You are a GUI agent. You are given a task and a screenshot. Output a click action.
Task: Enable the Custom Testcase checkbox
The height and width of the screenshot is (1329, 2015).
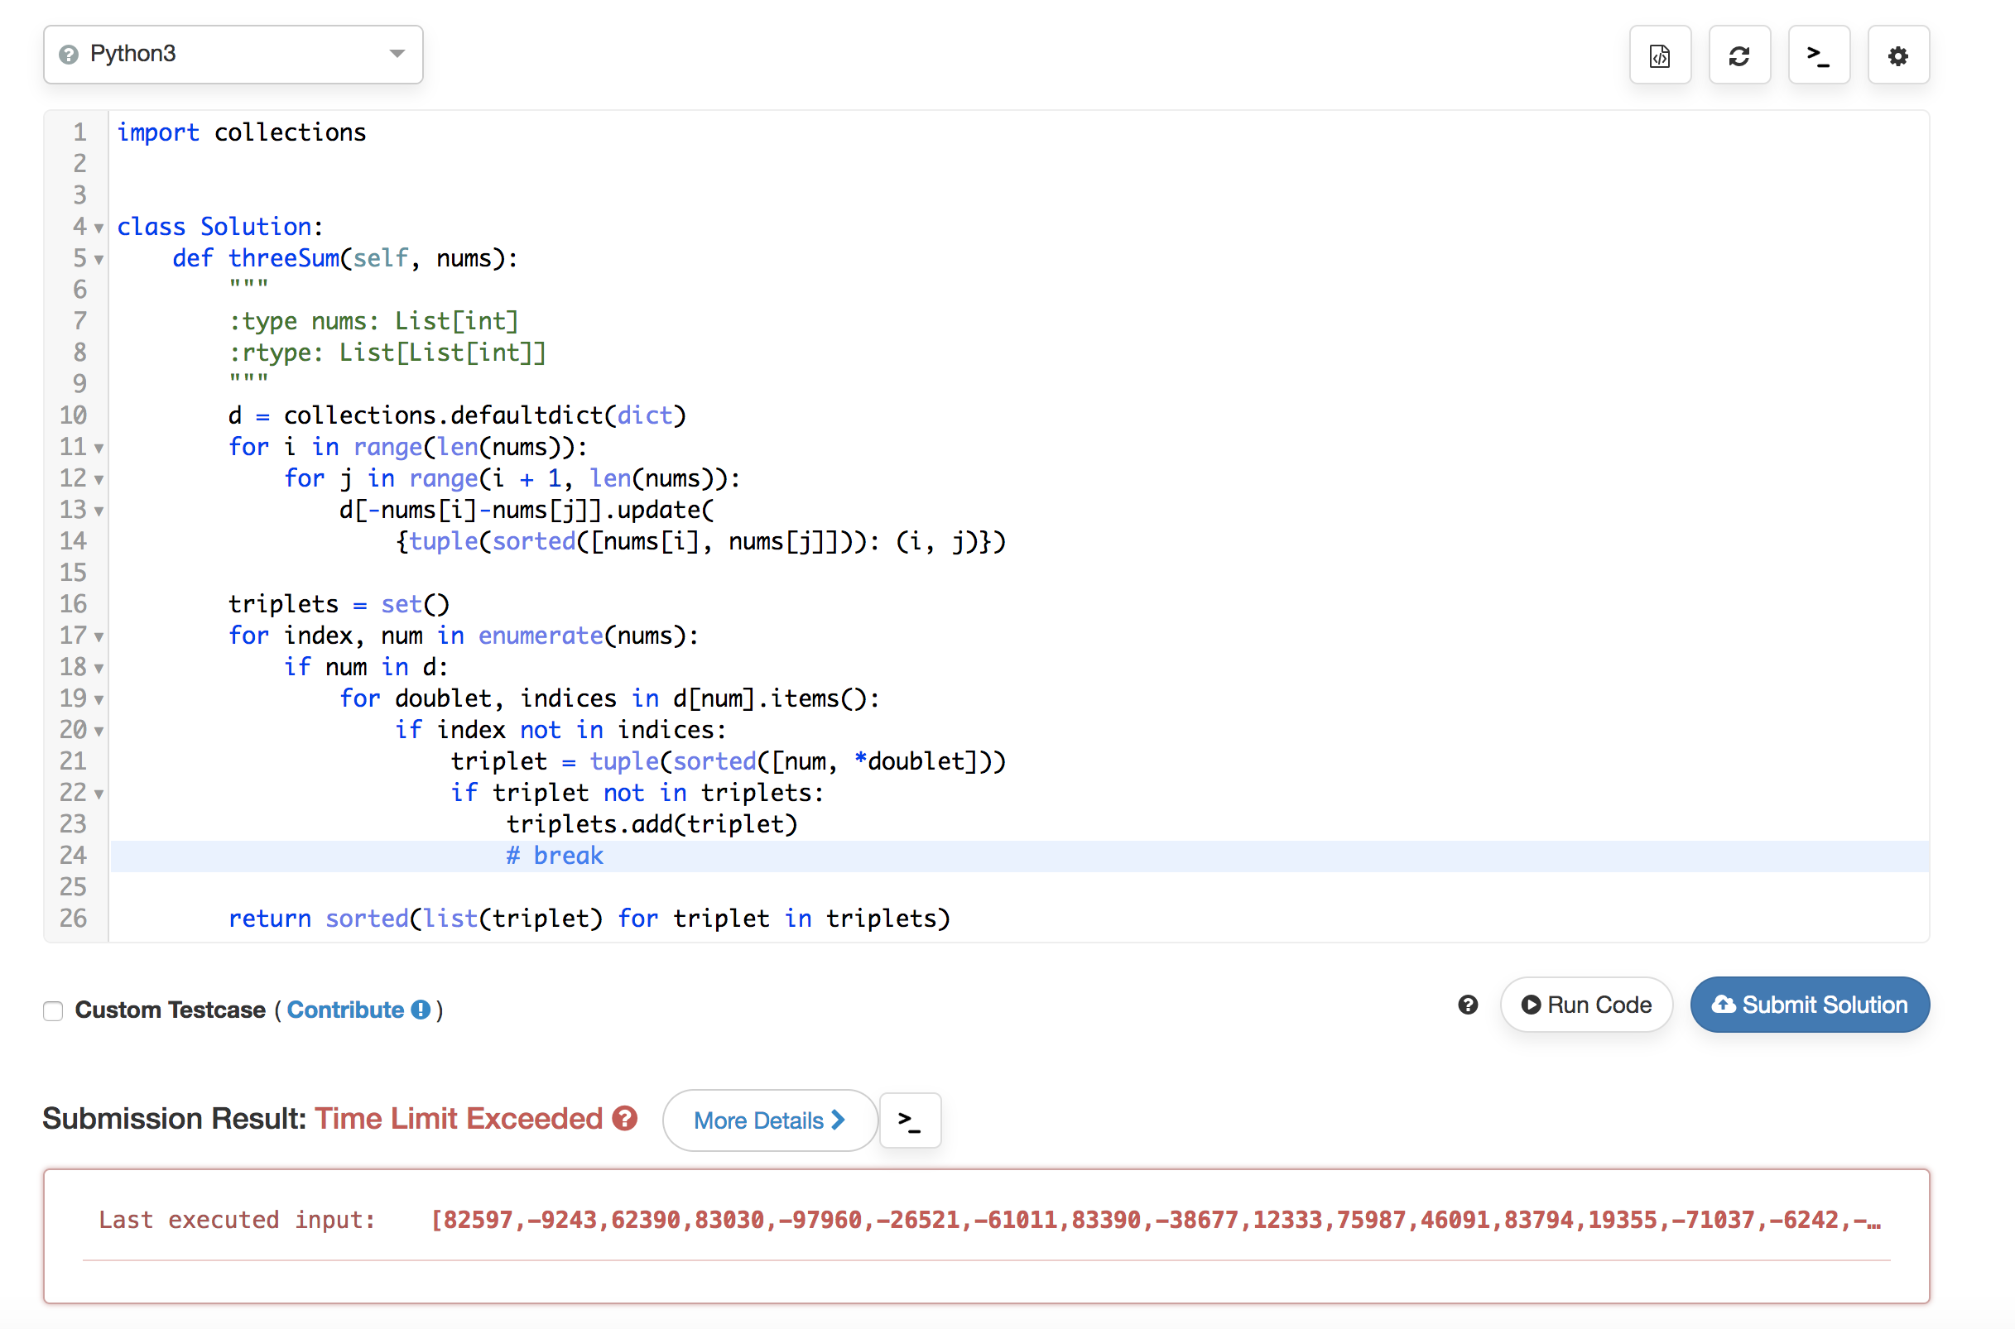pyautogui.click(x=54, y=1010)
